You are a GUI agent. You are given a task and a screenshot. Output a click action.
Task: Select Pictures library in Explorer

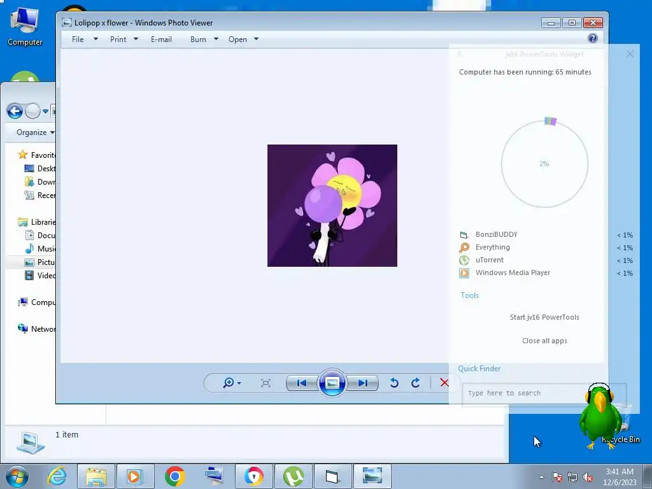40,262
